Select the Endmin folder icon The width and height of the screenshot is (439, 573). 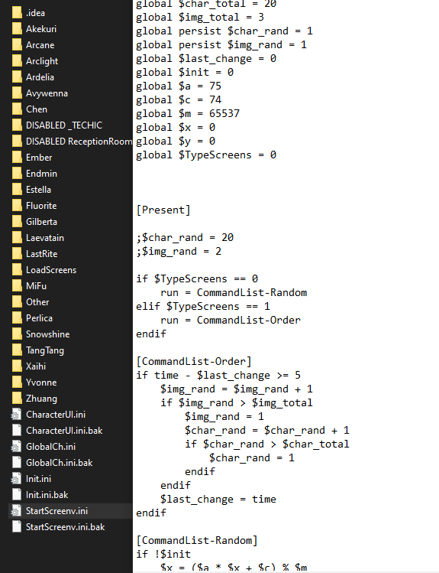[17, 174]
